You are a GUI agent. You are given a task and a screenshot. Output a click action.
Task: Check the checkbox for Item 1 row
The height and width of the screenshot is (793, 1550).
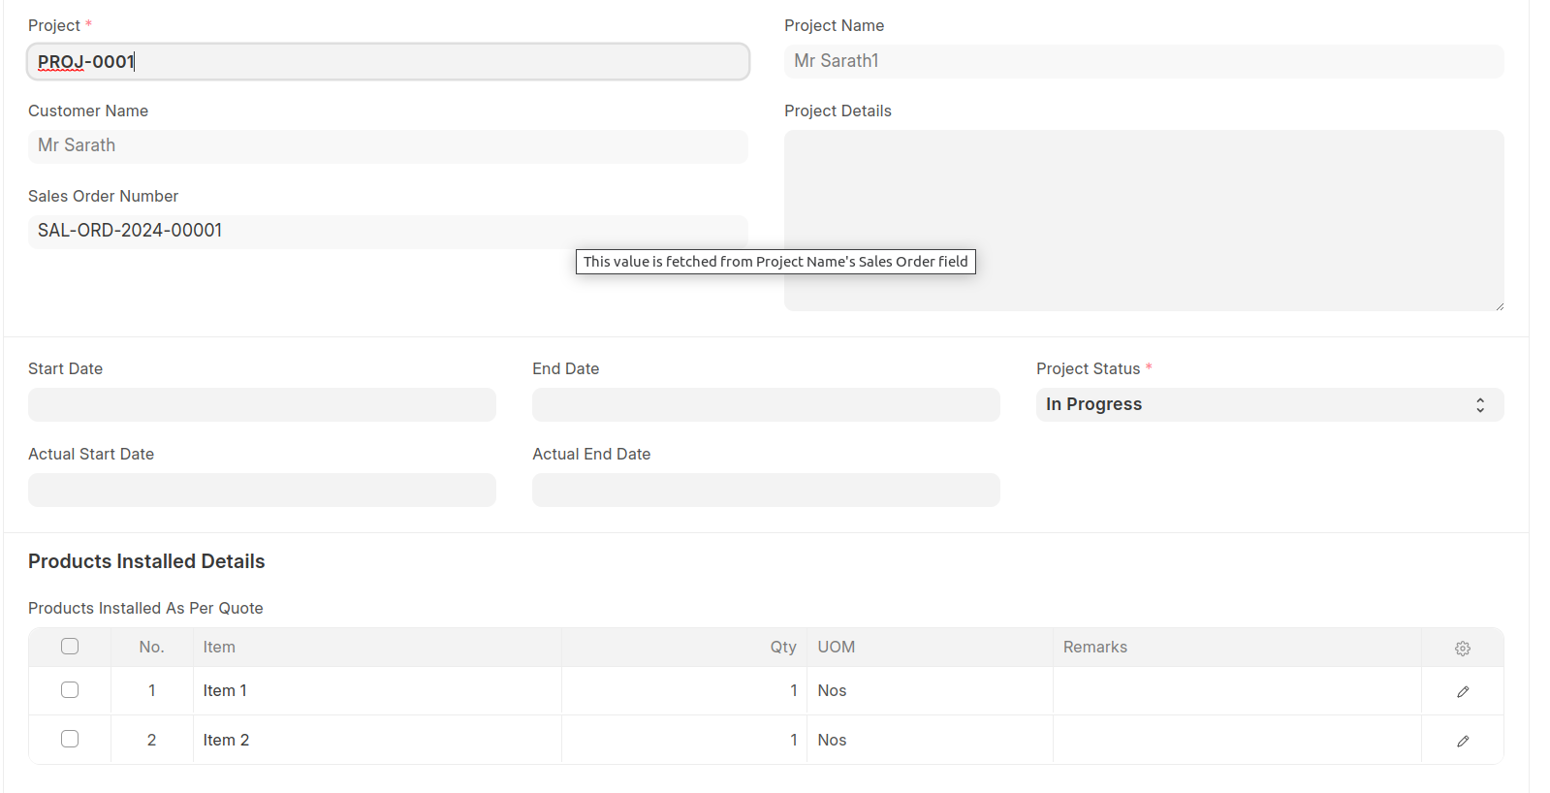pos(70,690)
